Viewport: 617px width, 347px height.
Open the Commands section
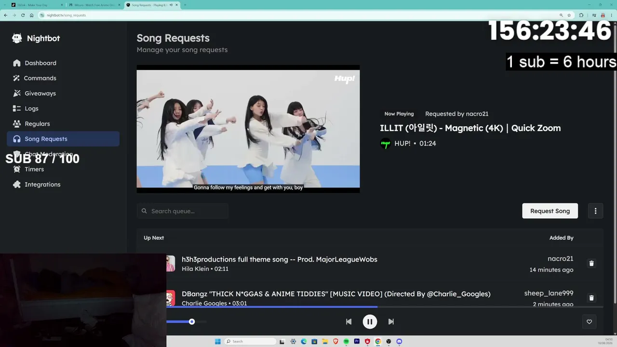[63, 78]
